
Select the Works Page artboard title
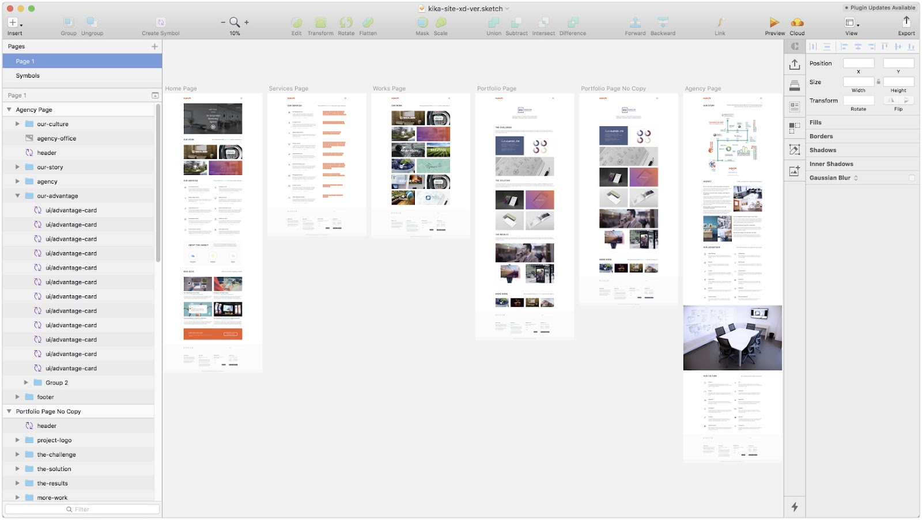pyautogui.click(x=389, y=89)
